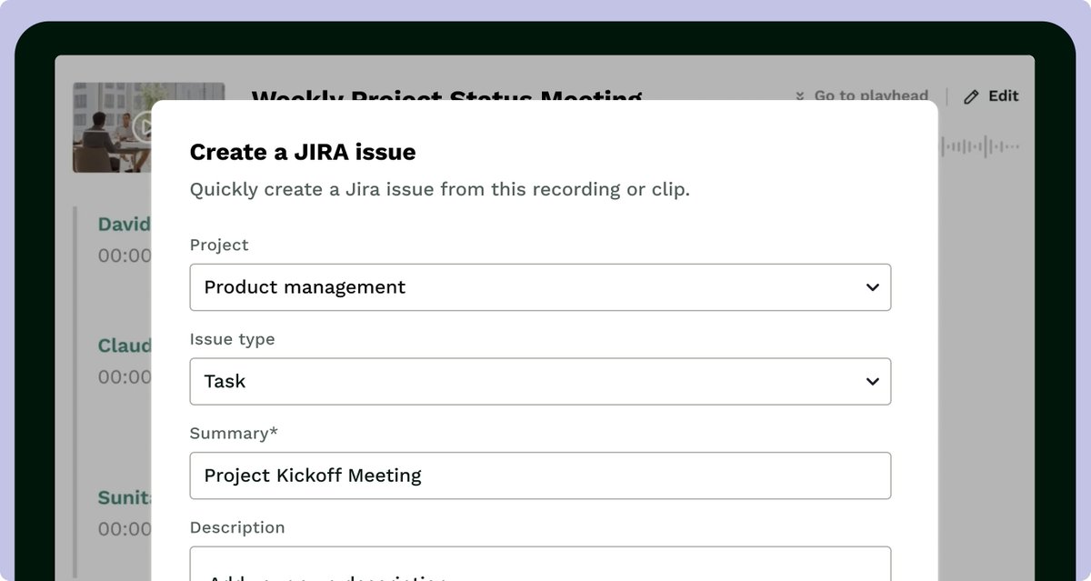Click the Summary field containing Project Kickoff Meeting

coord(540,476)
